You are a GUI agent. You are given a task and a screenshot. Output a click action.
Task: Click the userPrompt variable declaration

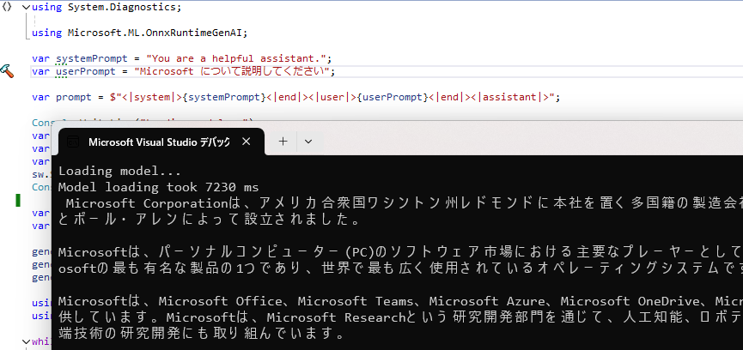tap(86, 71)
